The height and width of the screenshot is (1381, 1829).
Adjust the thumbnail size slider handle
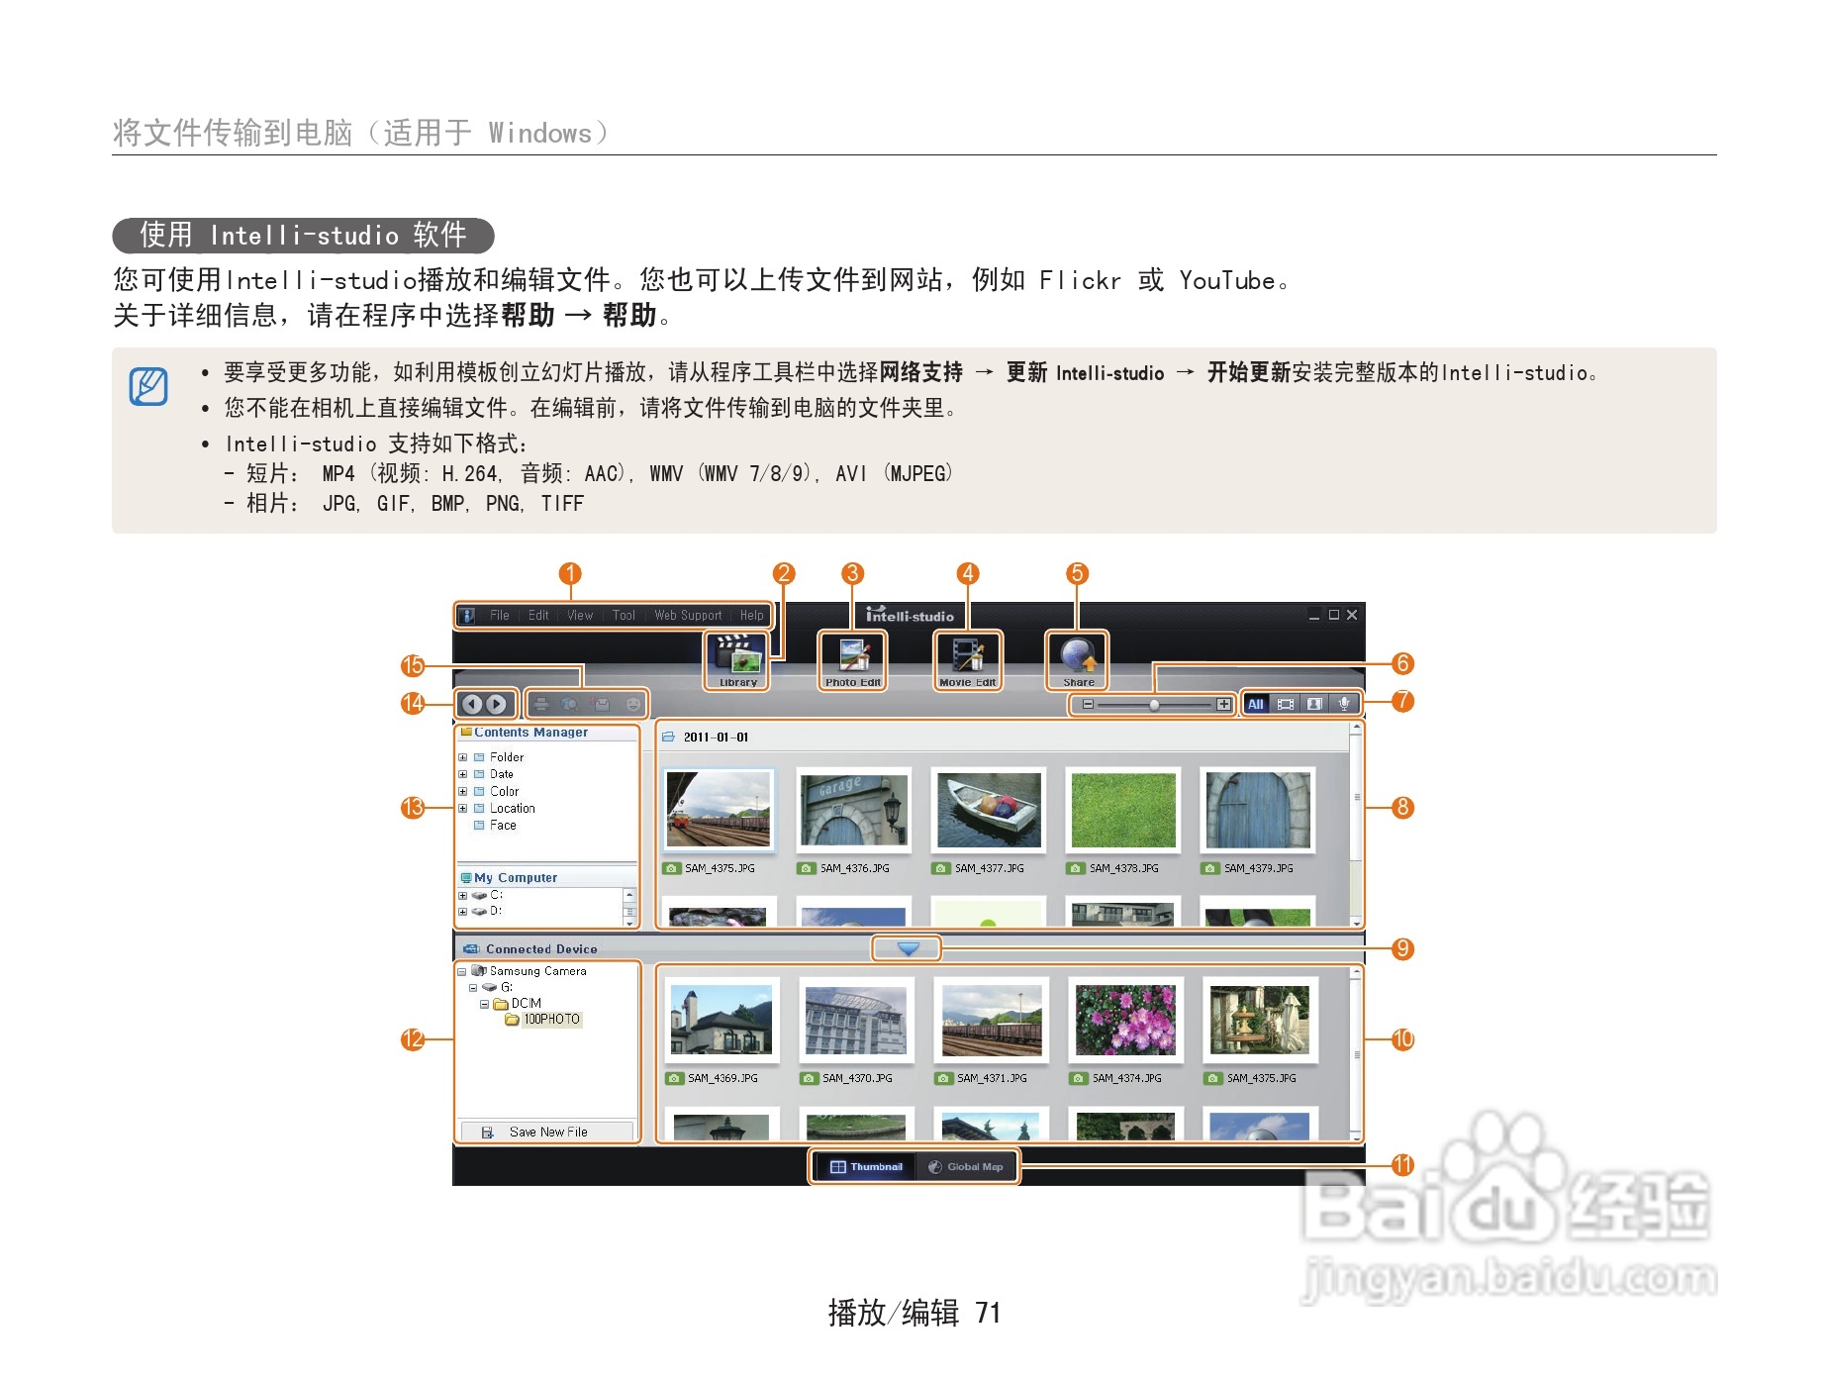click(x=1154, y=705)
